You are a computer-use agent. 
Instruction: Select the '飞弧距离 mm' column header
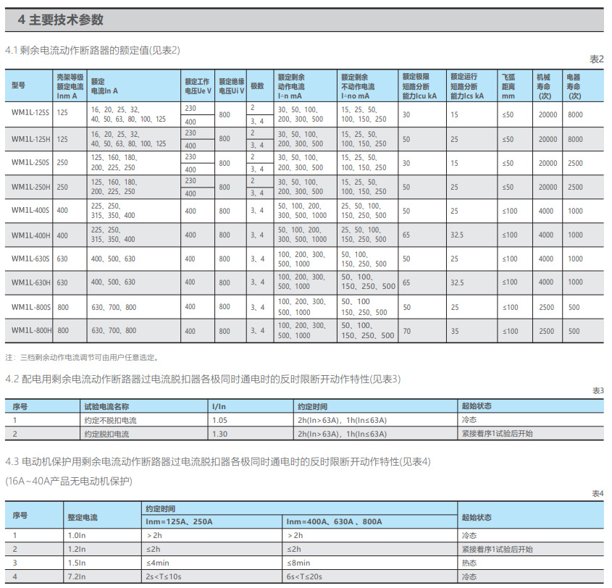509,85
